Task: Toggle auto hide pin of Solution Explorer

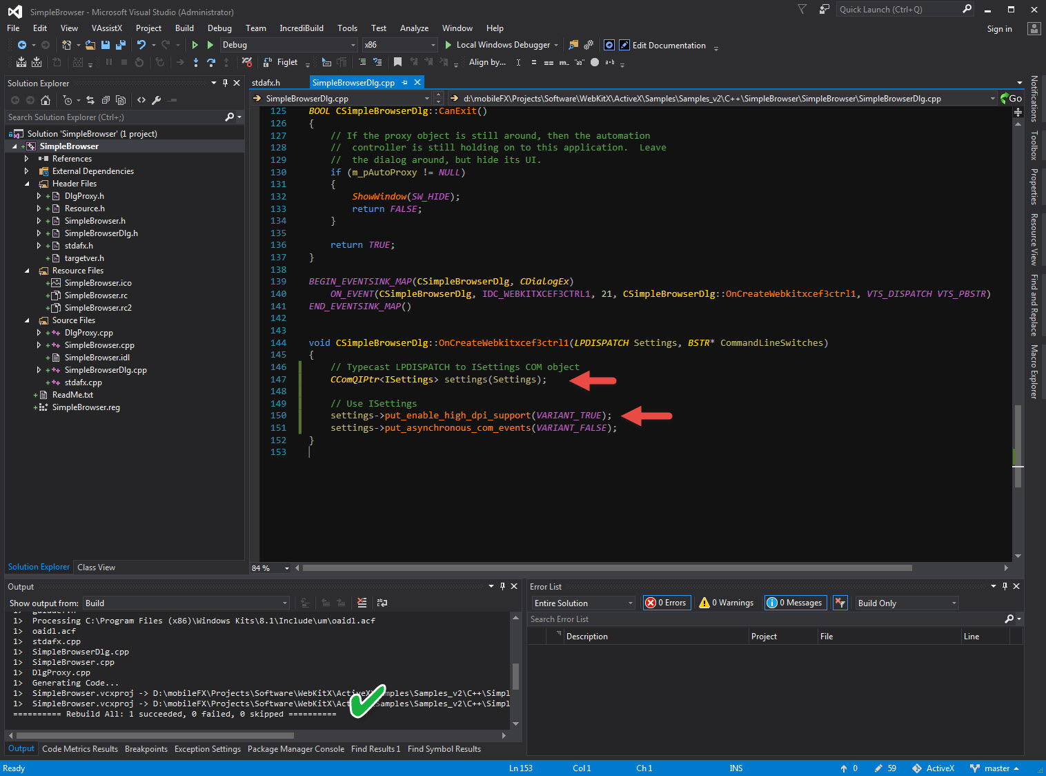Action: pyautogui.click(x=225, y=83)
